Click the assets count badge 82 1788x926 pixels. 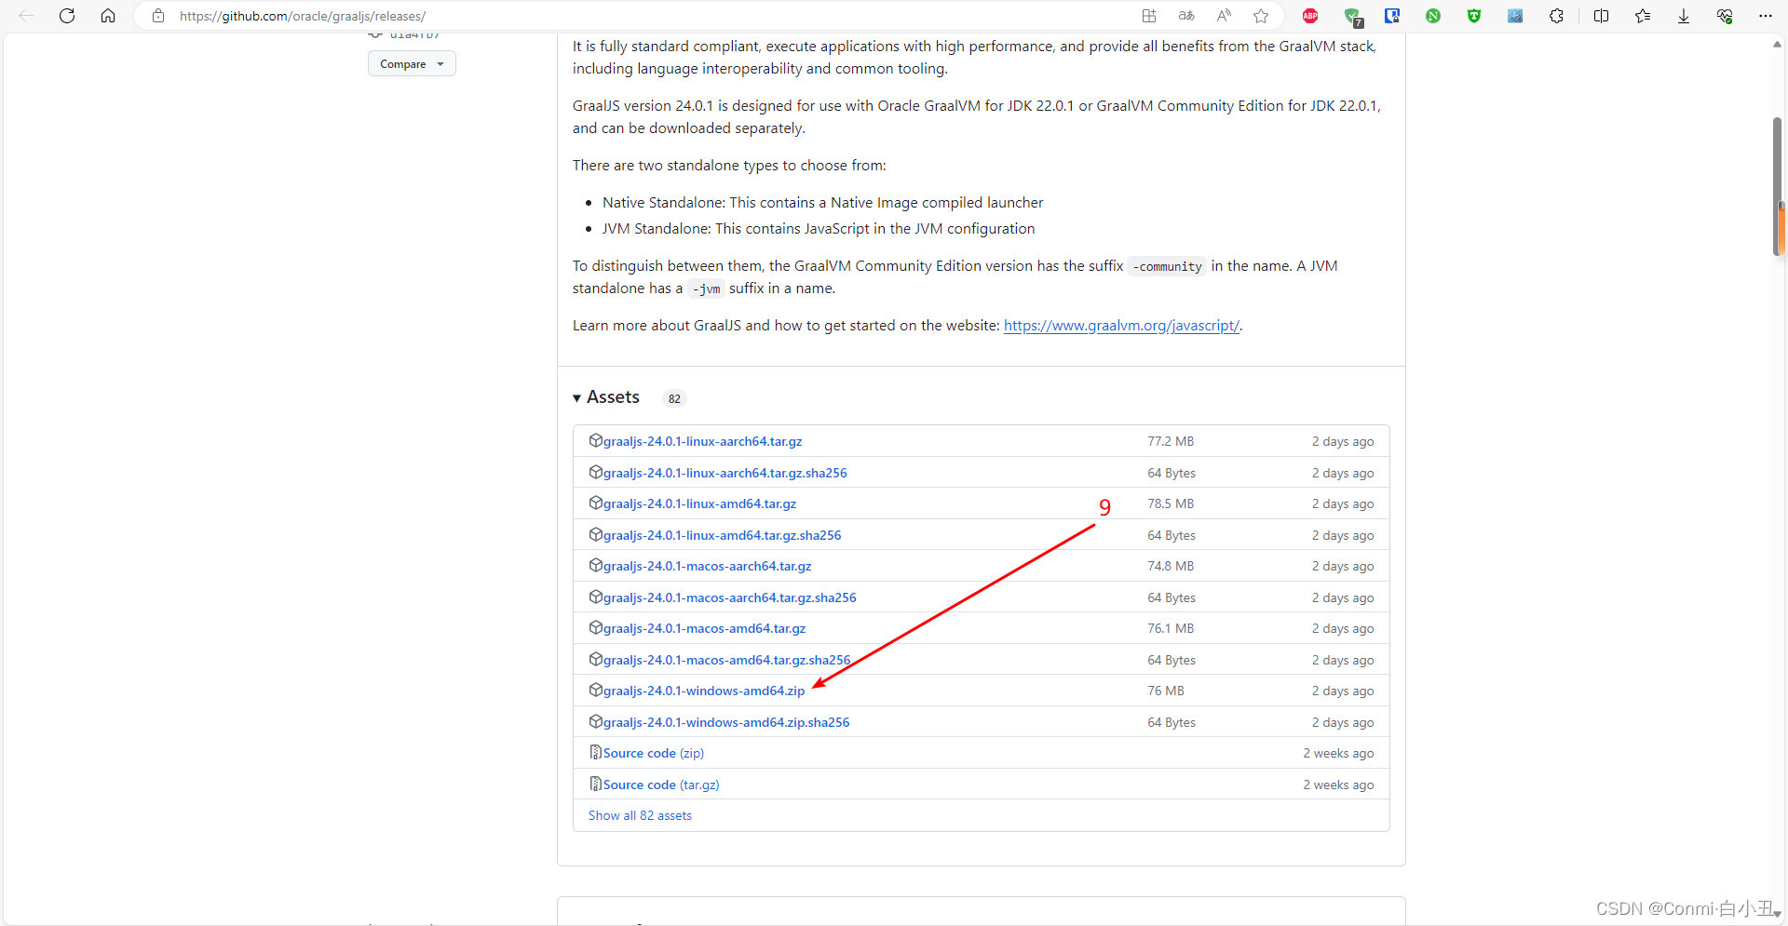[674, 398]
